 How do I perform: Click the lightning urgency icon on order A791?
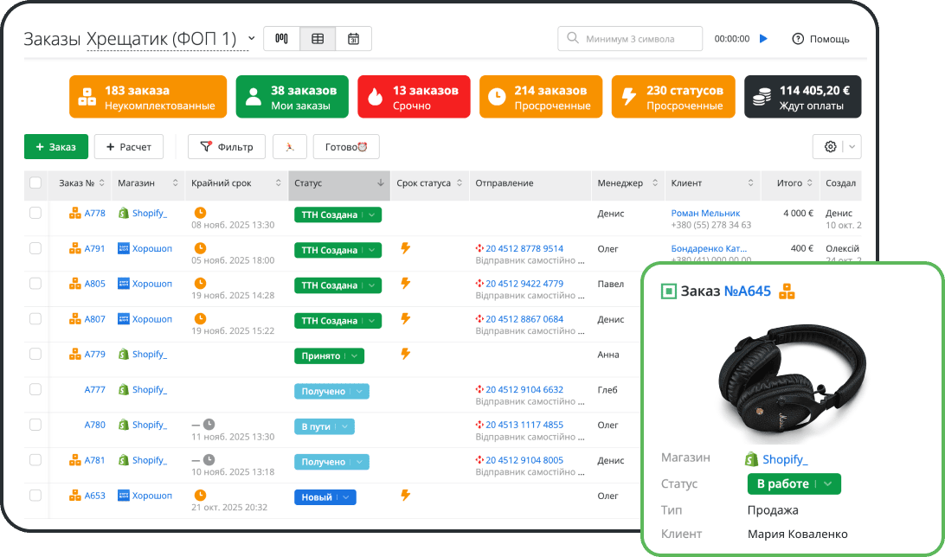404,248
